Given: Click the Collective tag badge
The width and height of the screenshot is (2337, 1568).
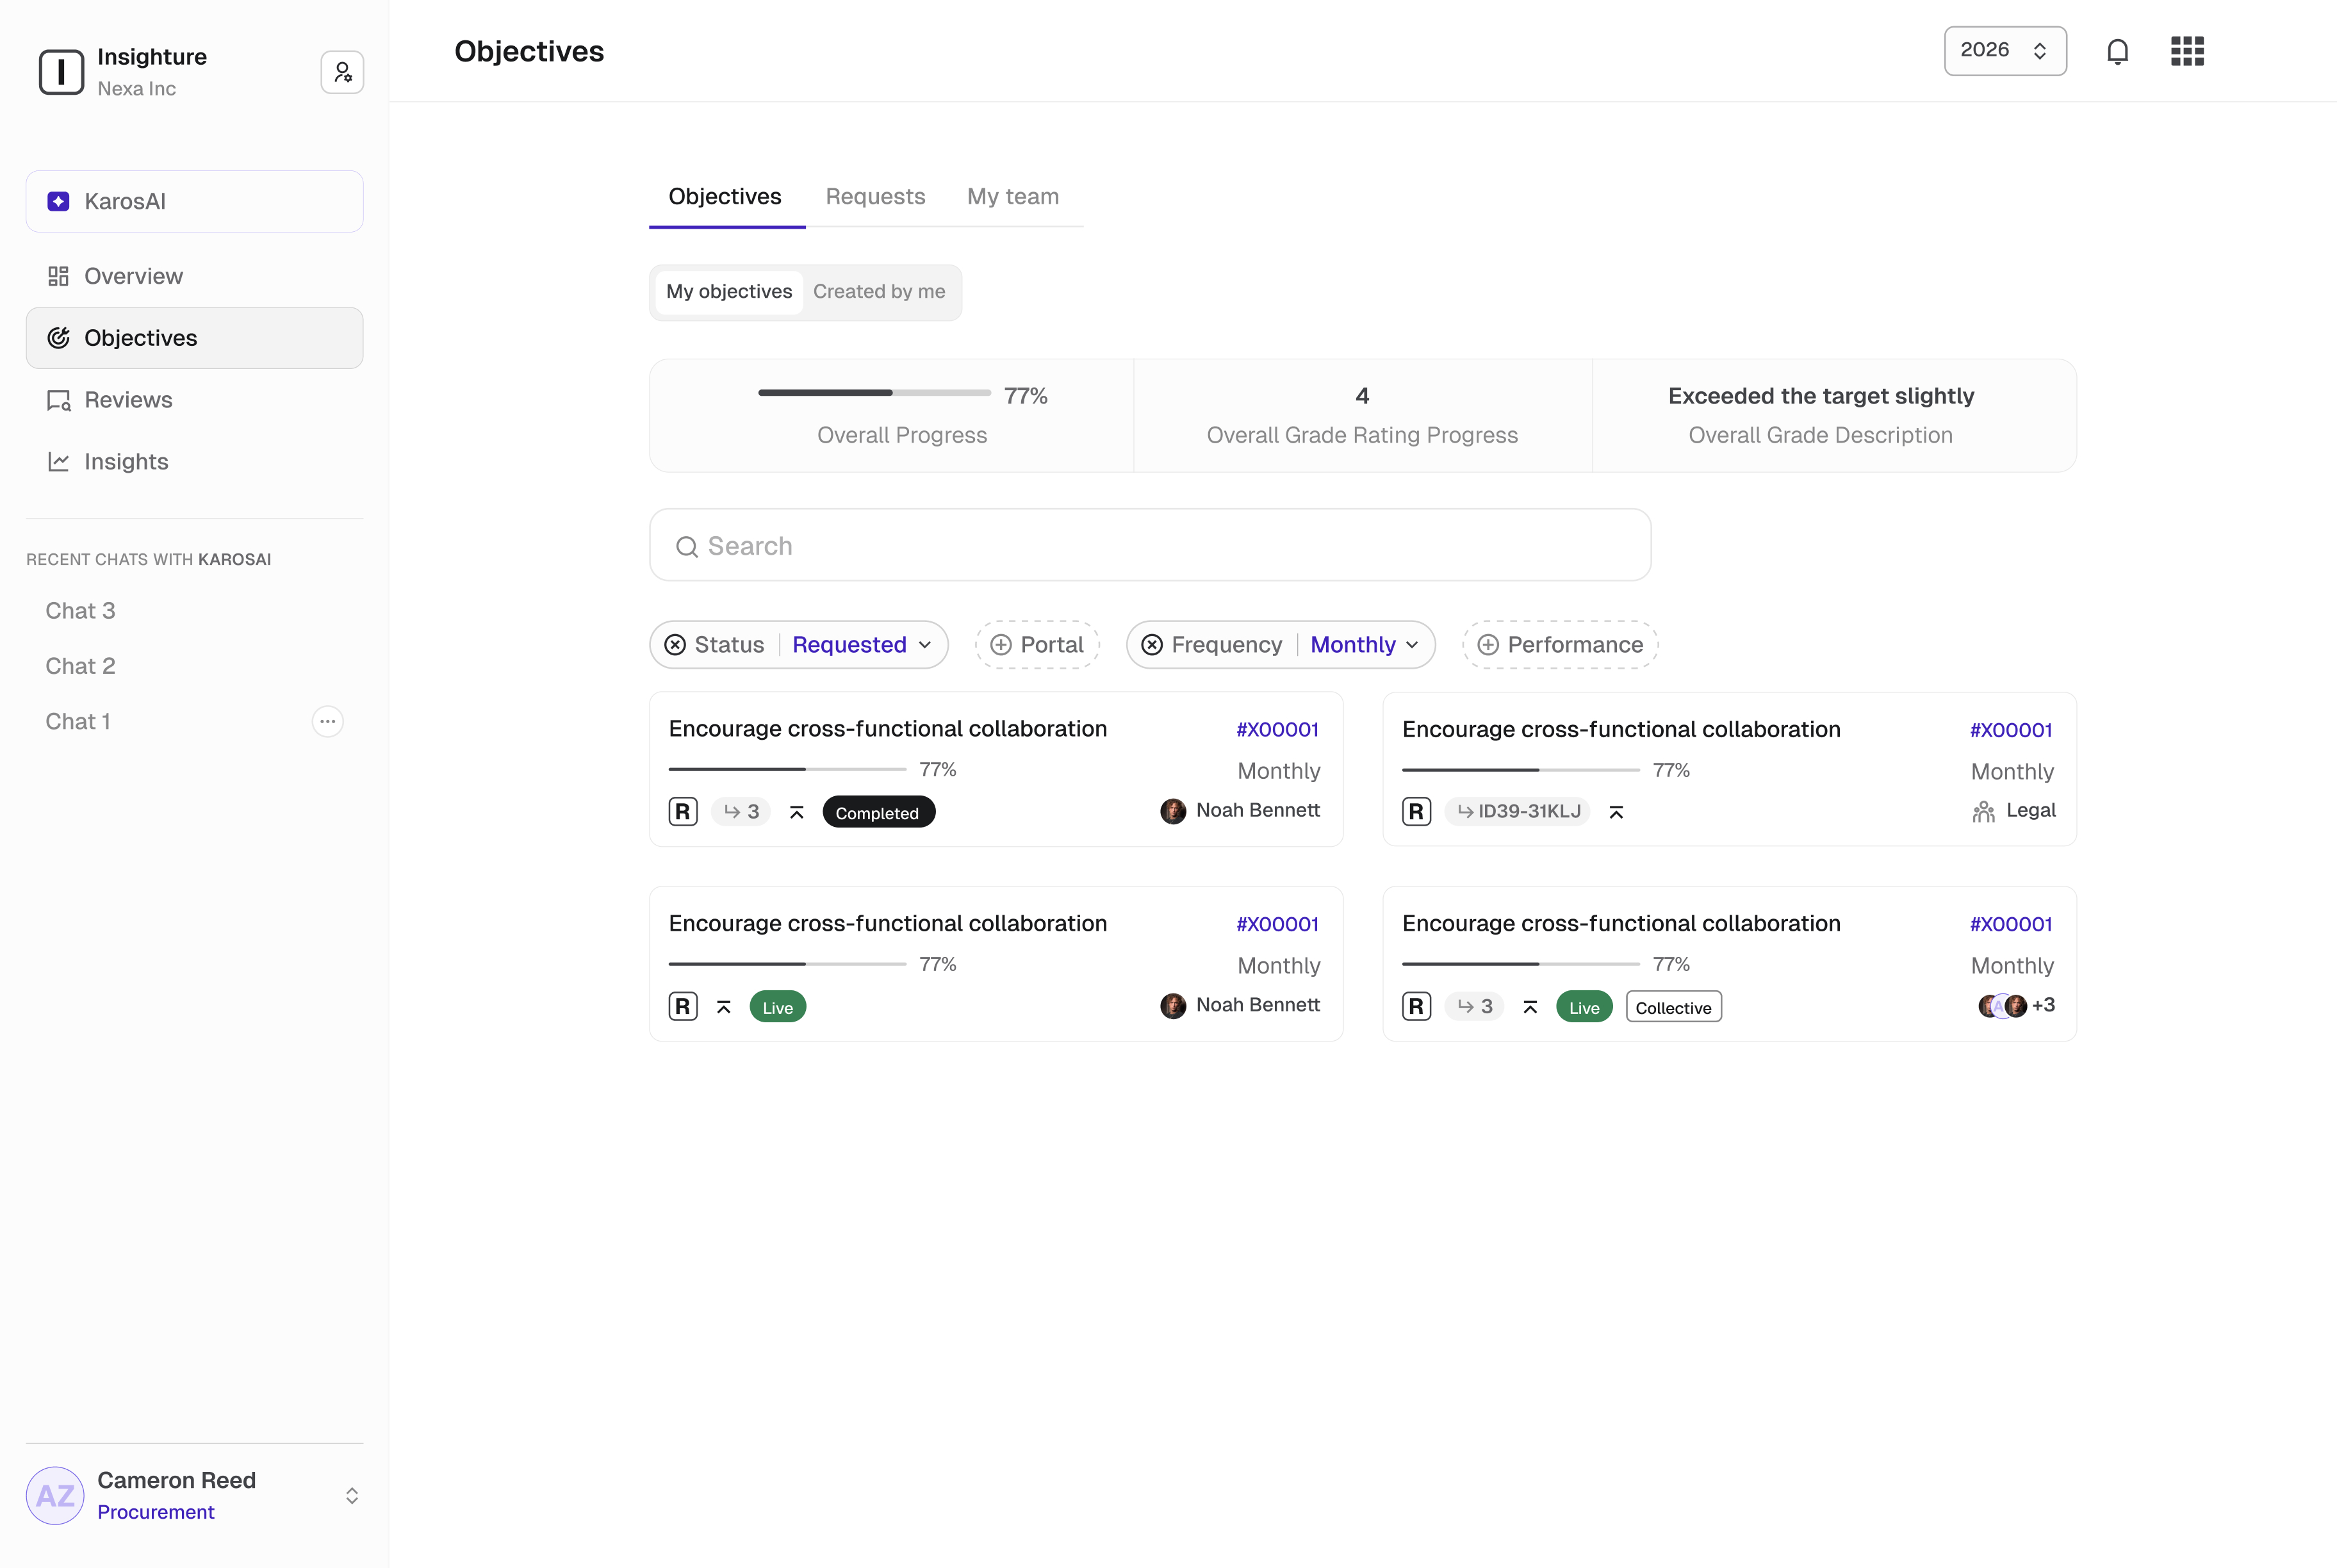Looking at the screenshot, I should point(1673,1007).
